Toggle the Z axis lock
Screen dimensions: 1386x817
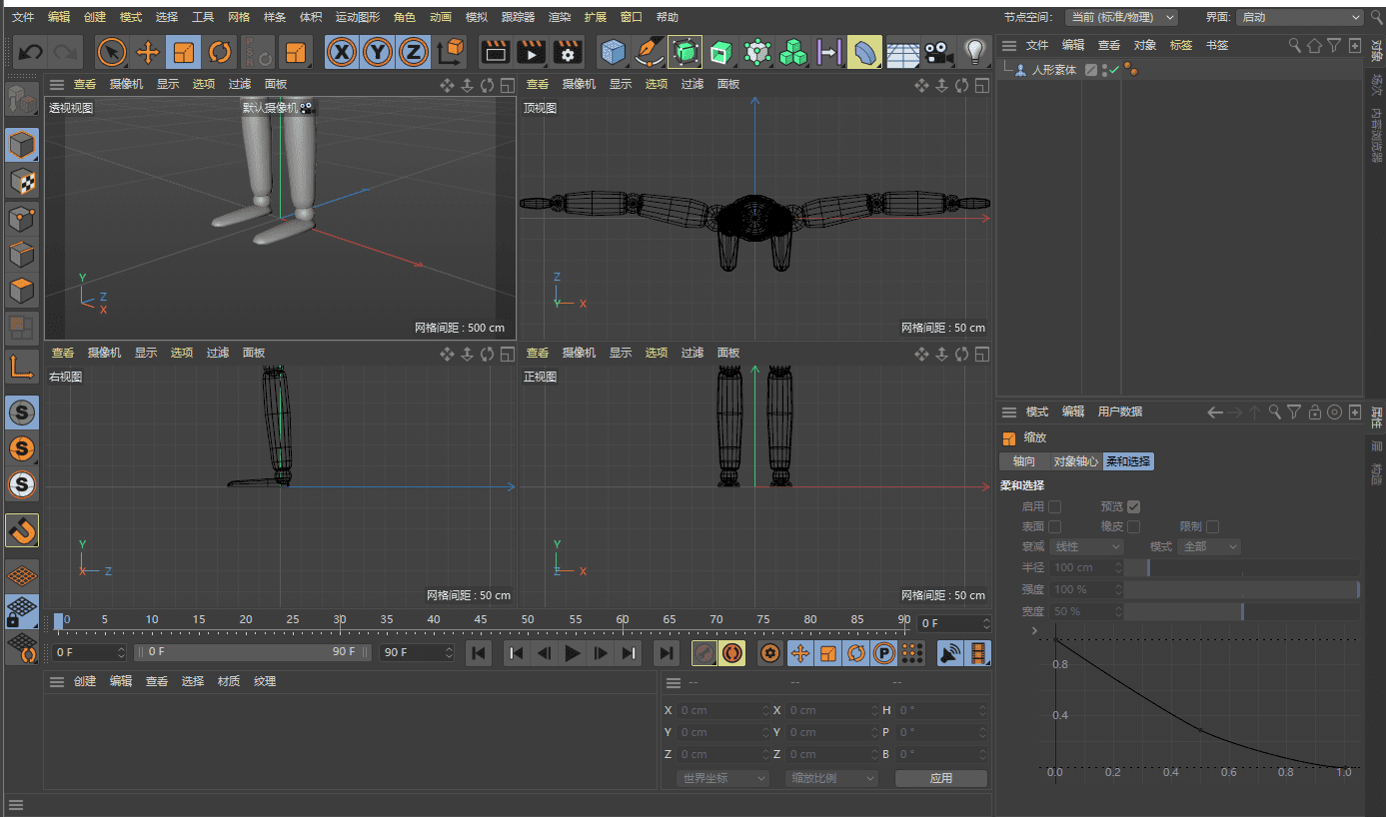point(414,52)
